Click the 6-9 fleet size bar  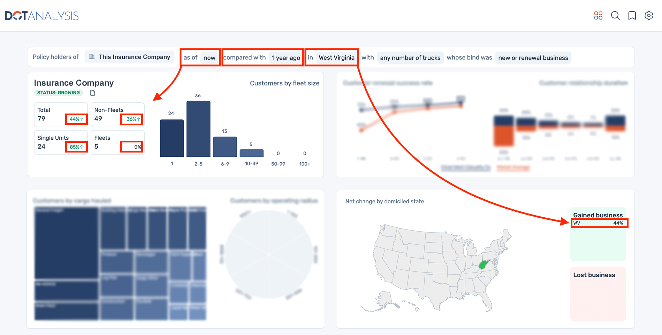pos(225,147)
